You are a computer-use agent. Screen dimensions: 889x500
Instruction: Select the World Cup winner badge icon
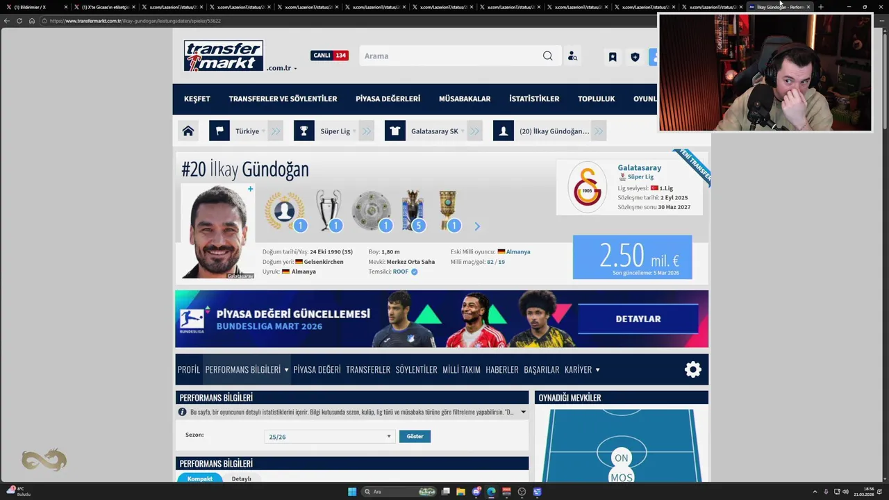(285, 211)
